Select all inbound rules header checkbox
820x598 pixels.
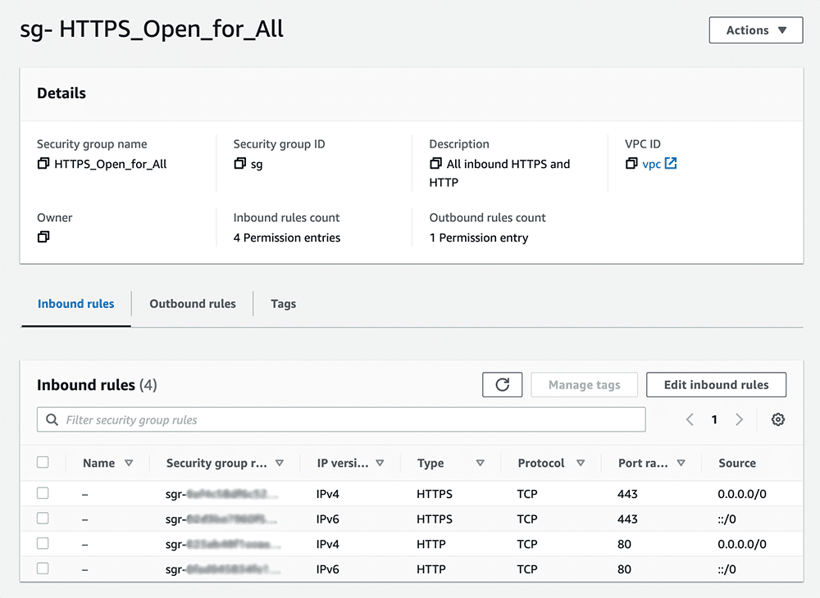pyautogui.click(x=43, y=463)
